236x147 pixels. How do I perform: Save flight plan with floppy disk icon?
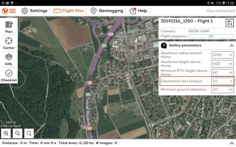[x=229, y=23]
